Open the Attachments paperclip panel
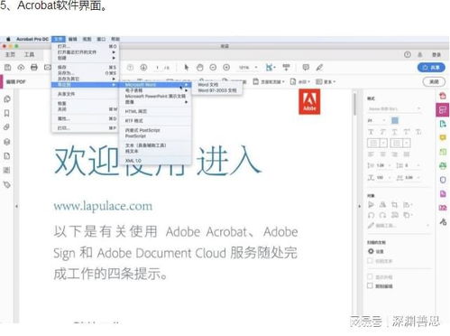The width and height of the screenshot is (450, 336). (x=6, y=127)
